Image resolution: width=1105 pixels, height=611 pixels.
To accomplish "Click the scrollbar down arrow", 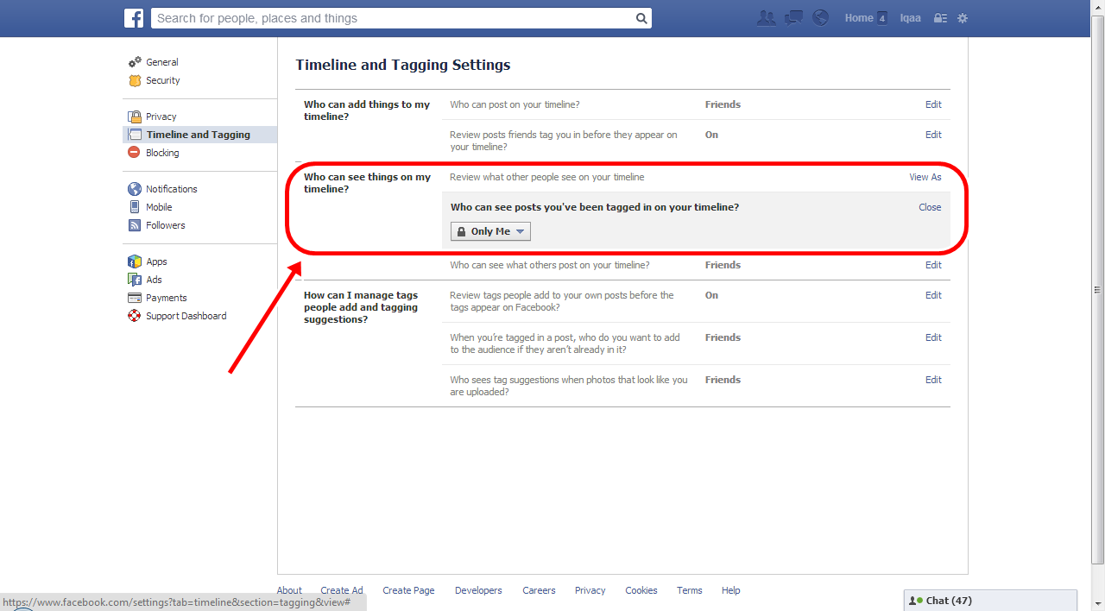I will point(1098,604).
